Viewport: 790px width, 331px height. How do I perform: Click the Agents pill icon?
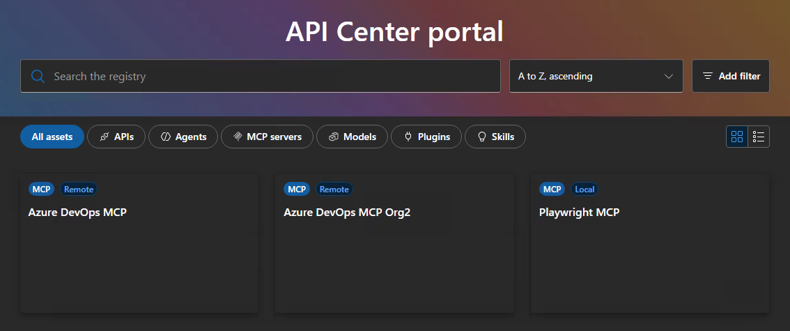point(166,137)
